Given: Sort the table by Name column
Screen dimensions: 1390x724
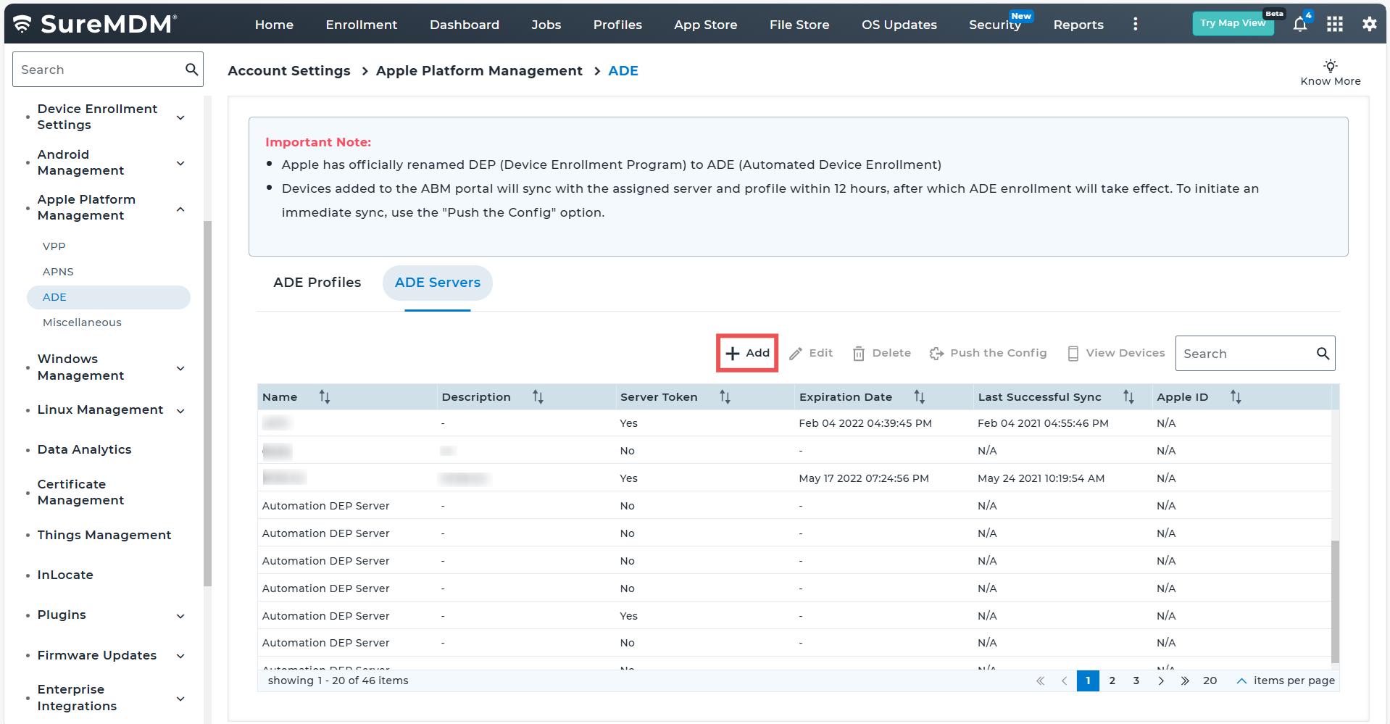Looking at the screenshot, I should tap(325, 397).
